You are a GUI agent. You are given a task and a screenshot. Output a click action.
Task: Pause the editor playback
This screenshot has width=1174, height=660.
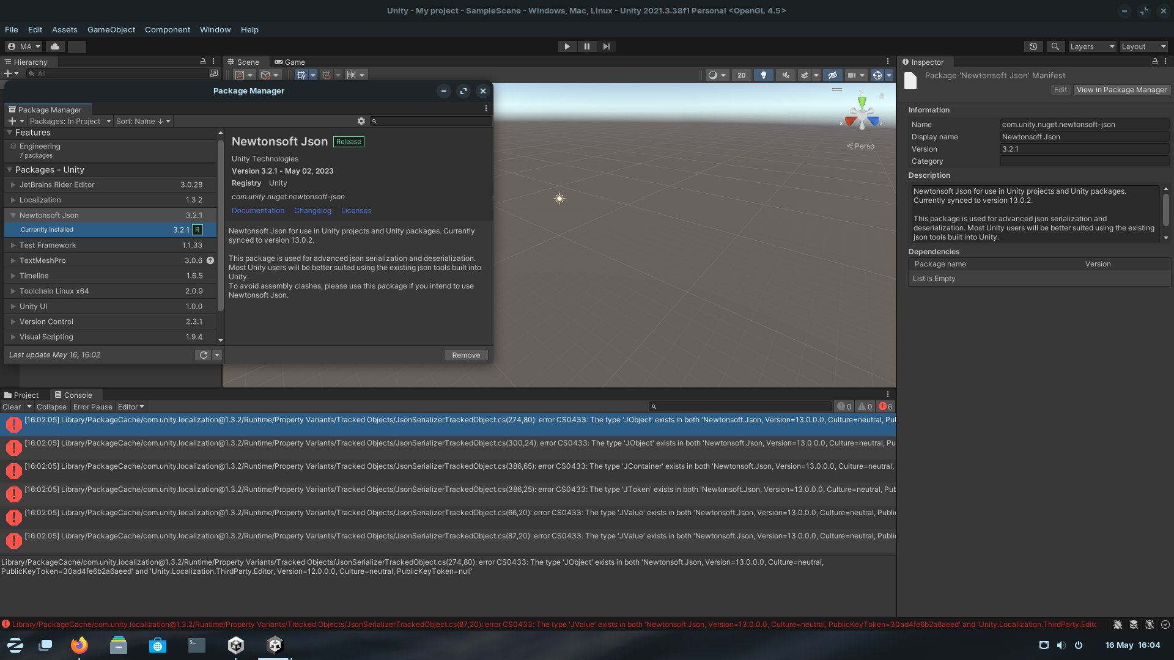pos(587,46)
